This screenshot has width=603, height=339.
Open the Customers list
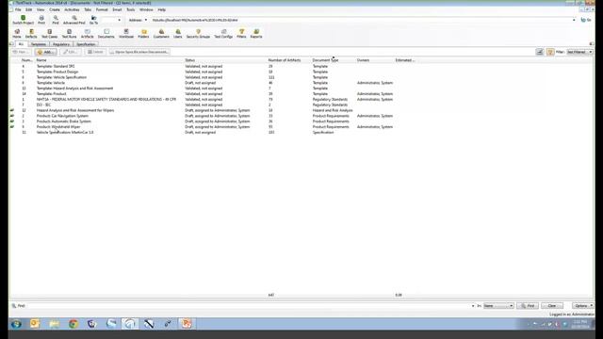161,34
